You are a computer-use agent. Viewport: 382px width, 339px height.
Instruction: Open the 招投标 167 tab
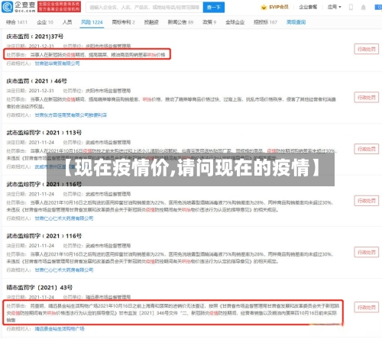click(265, 22)
